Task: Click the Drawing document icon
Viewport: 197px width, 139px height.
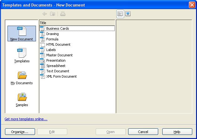Action: 43,34
